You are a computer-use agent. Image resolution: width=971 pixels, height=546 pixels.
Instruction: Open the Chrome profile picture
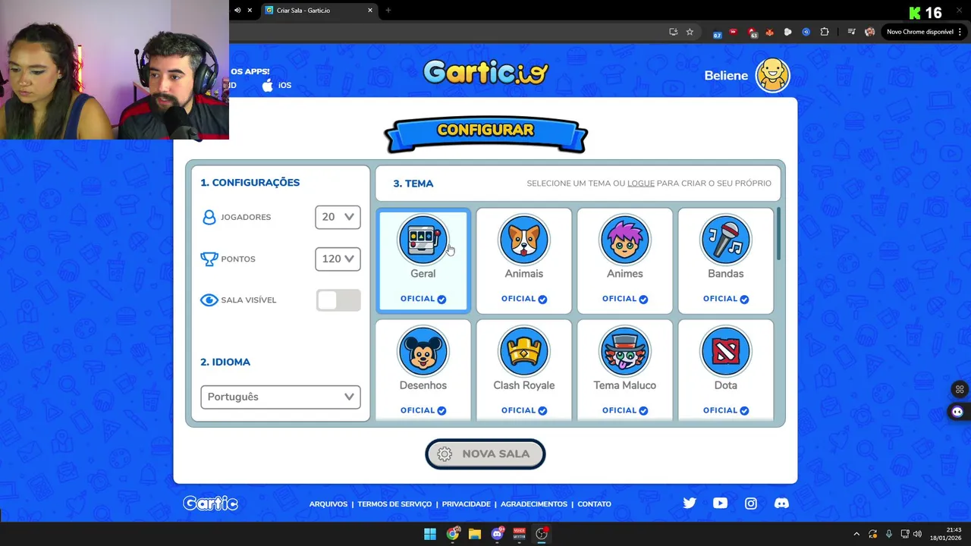(x=869, y=32)
